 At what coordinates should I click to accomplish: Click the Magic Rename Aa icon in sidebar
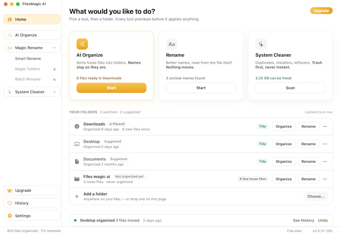tap(9, 48)
